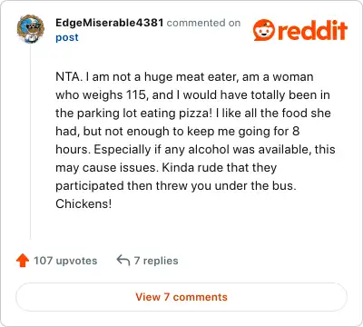Viewport: 363px width, 327px height.
Task: Click the word "Especially" in the comment
Action: tap(123, 149)
